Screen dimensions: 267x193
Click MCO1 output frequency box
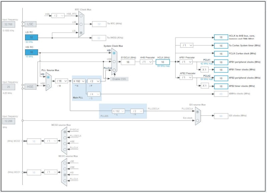pos(34,172)
